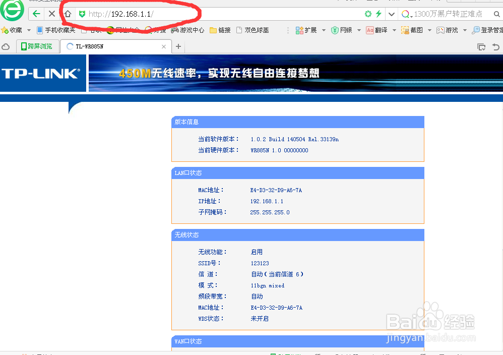Click the WAN口状态 section header
This screenshot has width=503, height=355.
pos(298,341)
